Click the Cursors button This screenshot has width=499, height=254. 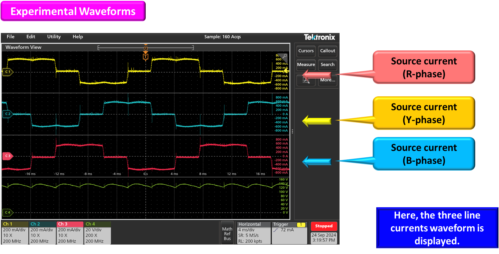306,51
